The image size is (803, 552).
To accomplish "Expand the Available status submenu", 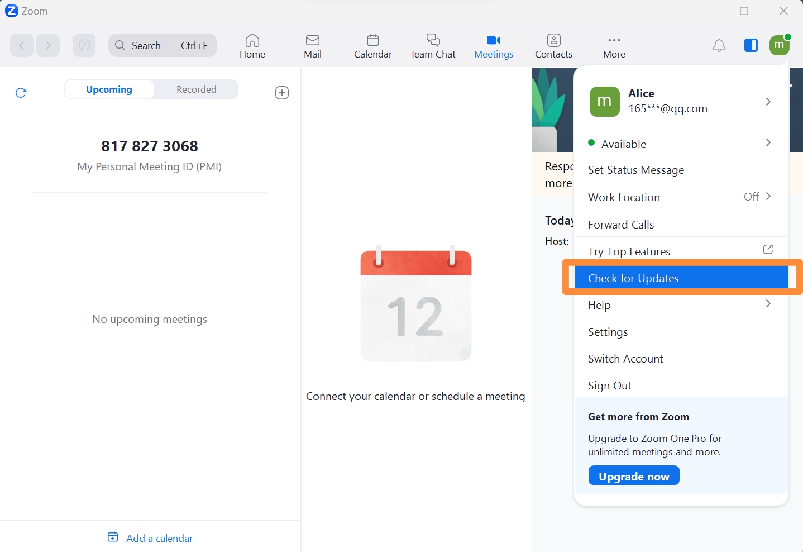I will 681,144.
